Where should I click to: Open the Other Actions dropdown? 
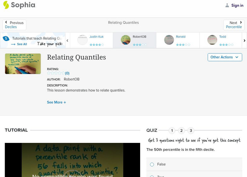tap(224, 57)
